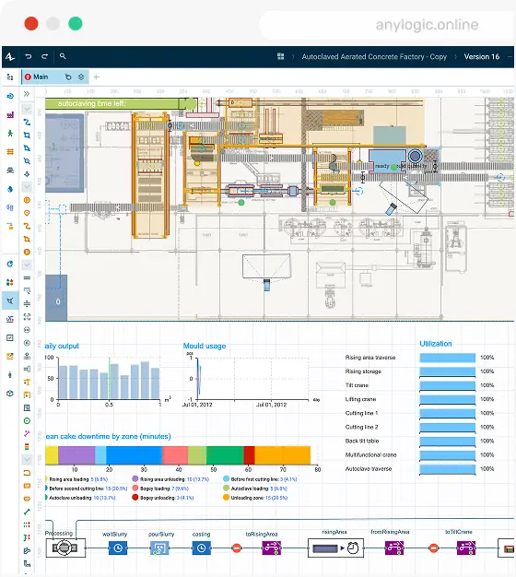Undo the last action
Image resolution: width=516 pixels, height=577 pixels.
pyautogui.click(x=29, y=56)
